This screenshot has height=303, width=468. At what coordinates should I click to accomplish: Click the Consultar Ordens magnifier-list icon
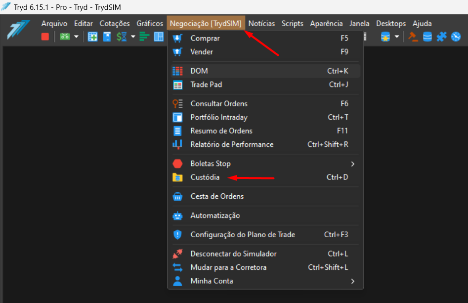pos(177,104)
